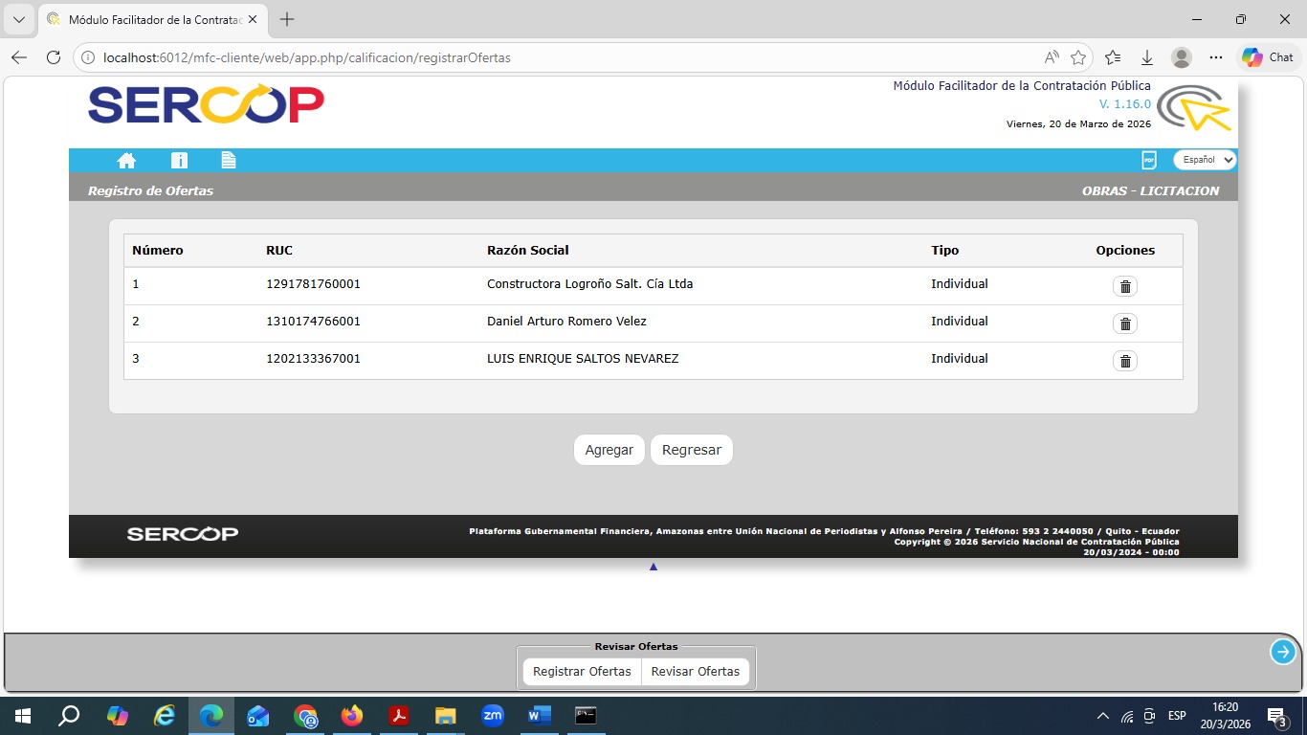
Task: Add this page to browser favorites
Action: coord(1078,57)
